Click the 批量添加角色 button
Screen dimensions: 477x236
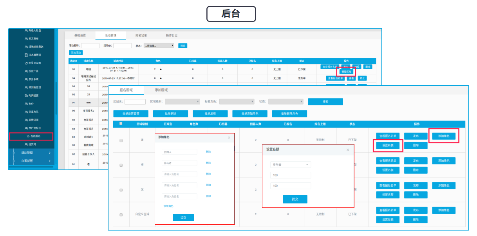pyautogui.click(x=250, y=114)
